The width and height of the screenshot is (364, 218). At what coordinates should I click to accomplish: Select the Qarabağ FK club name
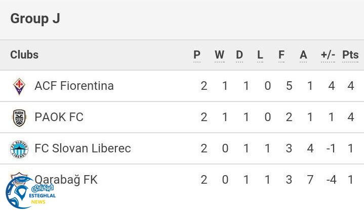pos(66,180)
